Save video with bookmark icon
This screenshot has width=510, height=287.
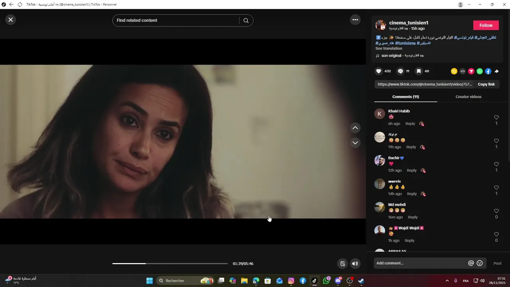point(419,71)
